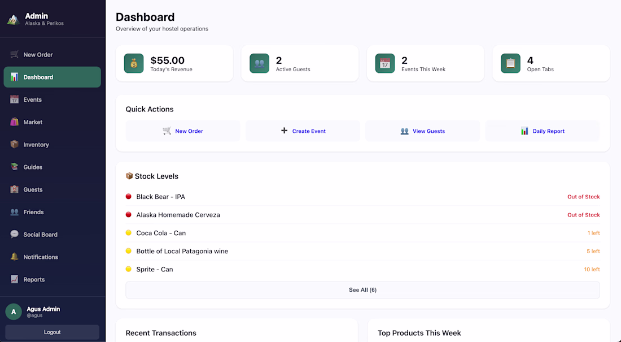Click the books icon next to Guides

point(14,167)
